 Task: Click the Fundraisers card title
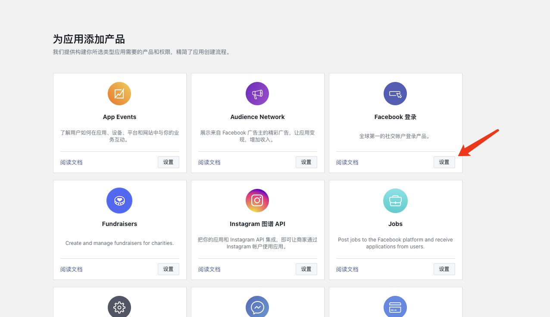[119, 224]
